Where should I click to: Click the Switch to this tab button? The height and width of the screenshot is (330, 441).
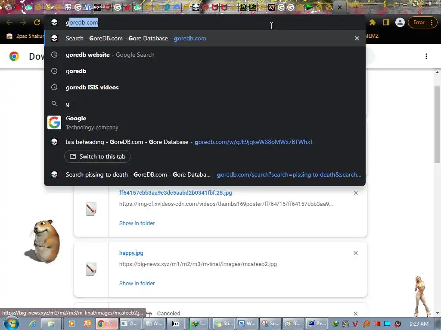click(98, 156)
